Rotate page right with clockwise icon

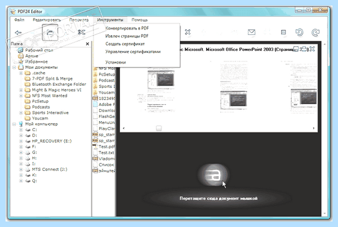pyautogui.click(x=315, y=32)
